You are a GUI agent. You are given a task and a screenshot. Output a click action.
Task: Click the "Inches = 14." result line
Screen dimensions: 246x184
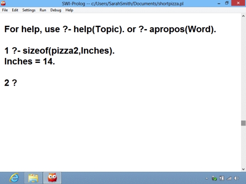point(30,61)
